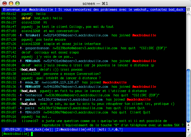Viewport: 191px width, 137px height.
Task: Click the quit reason '"CGI:IRC (EOF)"' on the gaspardsansan line
Action: click(x=153, y=48)
